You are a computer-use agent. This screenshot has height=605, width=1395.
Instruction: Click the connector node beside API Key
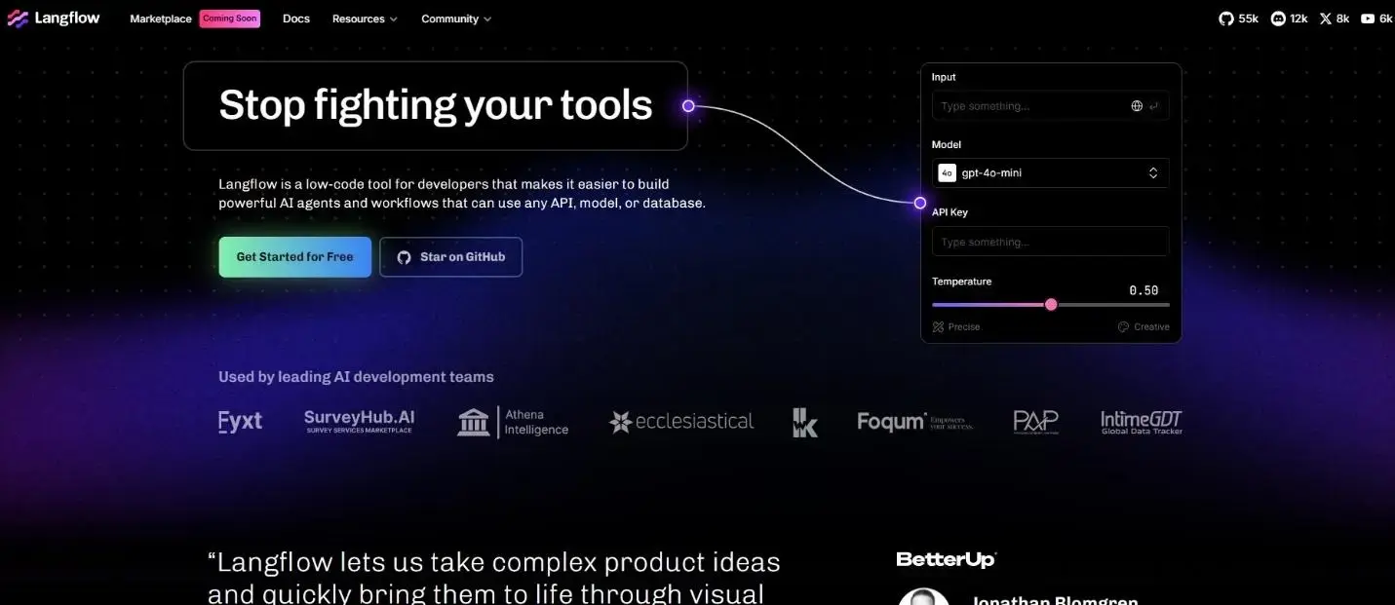tap(919, 203)
